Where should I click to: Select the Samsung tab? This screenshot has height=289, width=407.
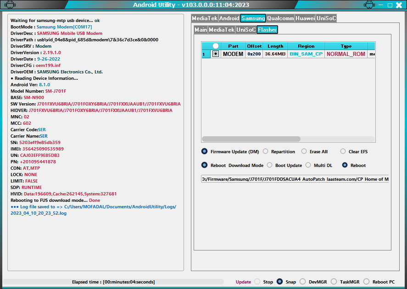pyautogui.click(x=253, y=18)
